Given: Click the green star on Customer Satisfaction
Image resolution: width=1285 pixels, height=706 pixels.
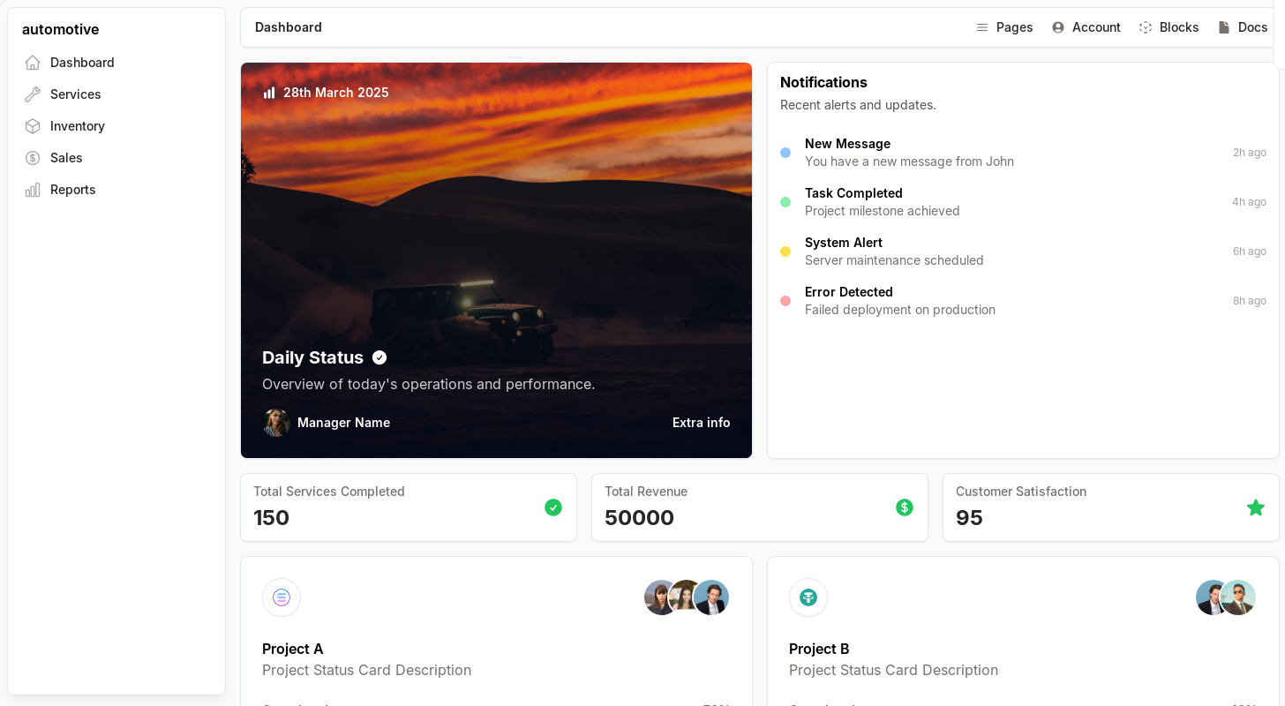Looking at the screenshot, I should coord(1255,507).
